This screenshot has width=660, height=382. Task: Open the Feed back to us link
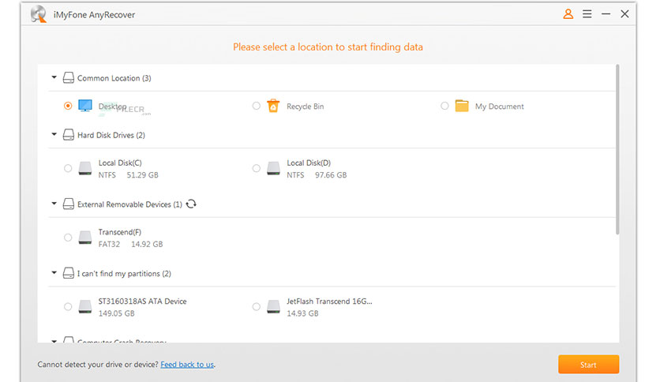[x=187, y=365]
